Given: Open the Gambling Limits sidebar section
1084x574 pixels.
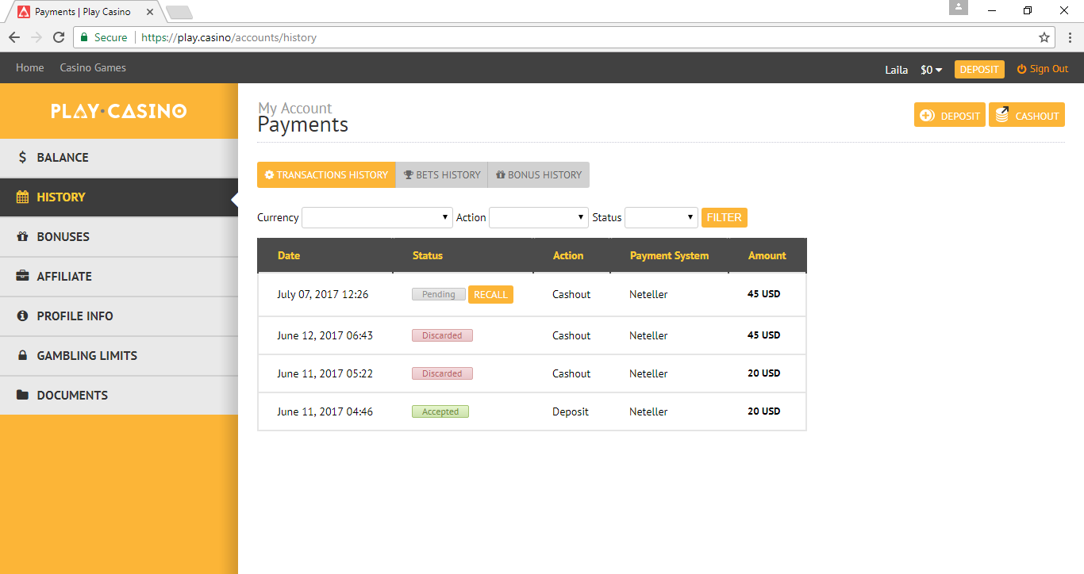Looking at the screenshot, I should [x=119, y=356].
